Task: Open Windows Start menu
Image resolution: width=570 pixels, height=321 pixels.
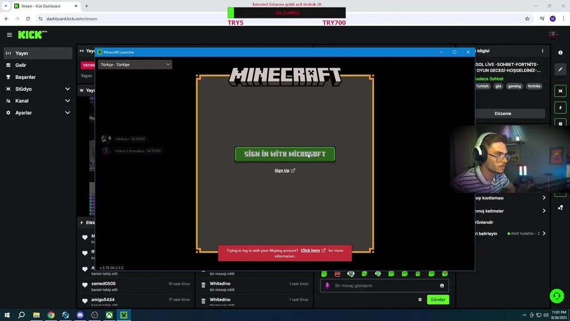Action: (x=7, y=315)
